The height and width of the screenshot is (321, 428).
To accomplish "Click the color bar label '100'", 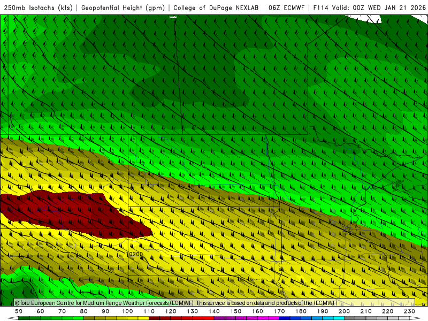I will 127,311.
